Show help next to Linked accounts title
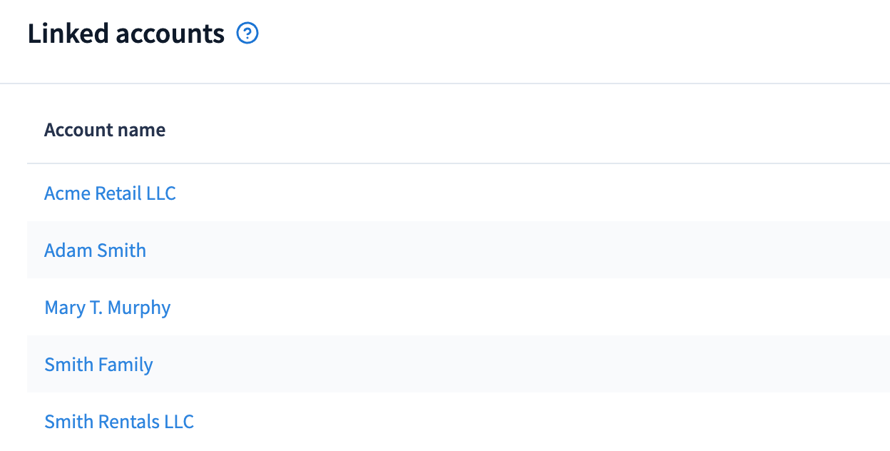 click(247, 34)
